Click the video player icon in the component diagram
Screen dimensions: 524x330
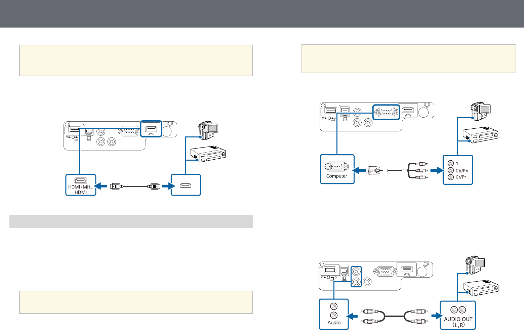(x=481, y=135)
